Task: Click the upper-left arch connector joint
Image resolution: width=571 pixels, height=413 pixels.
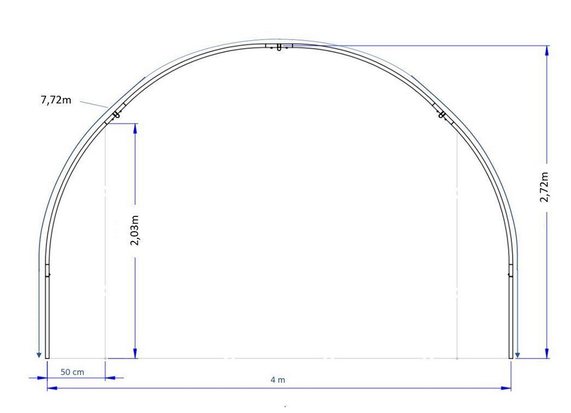Action: (116, 116)
